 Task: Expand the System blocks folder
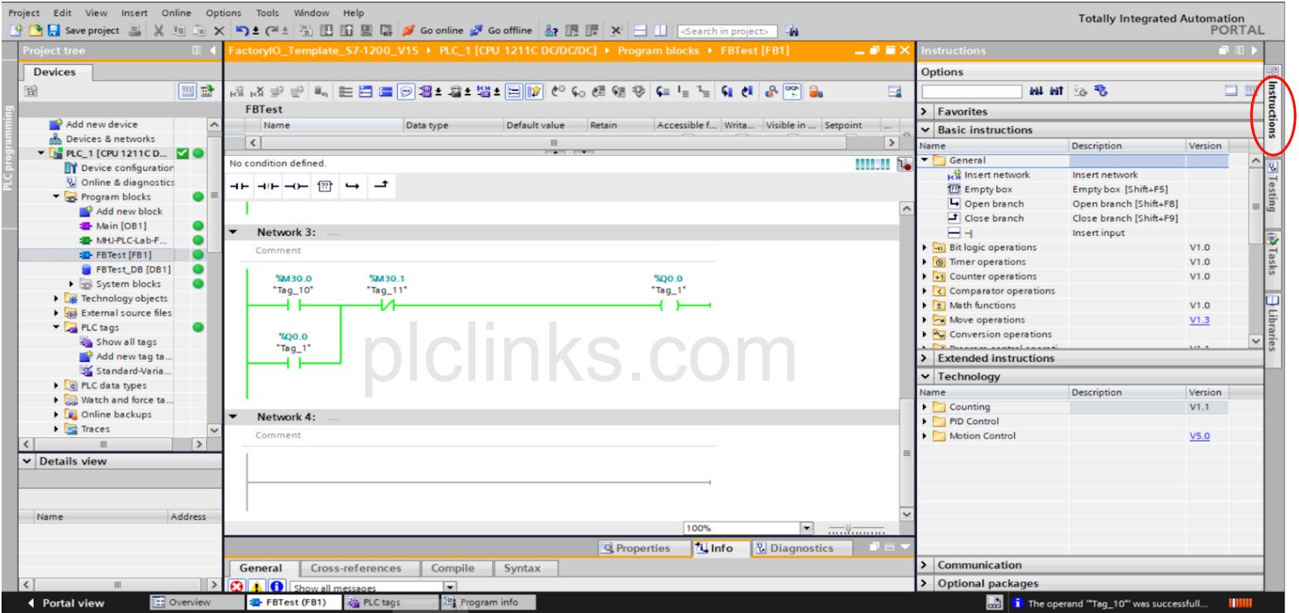point(71,285)
